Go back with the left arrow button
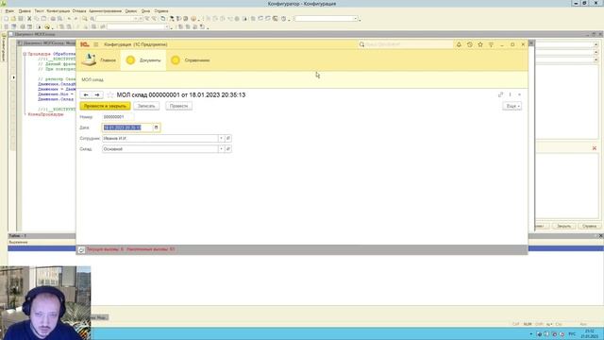Image resolution: width=604 pixels, height=340 pixels. [86, 94]
